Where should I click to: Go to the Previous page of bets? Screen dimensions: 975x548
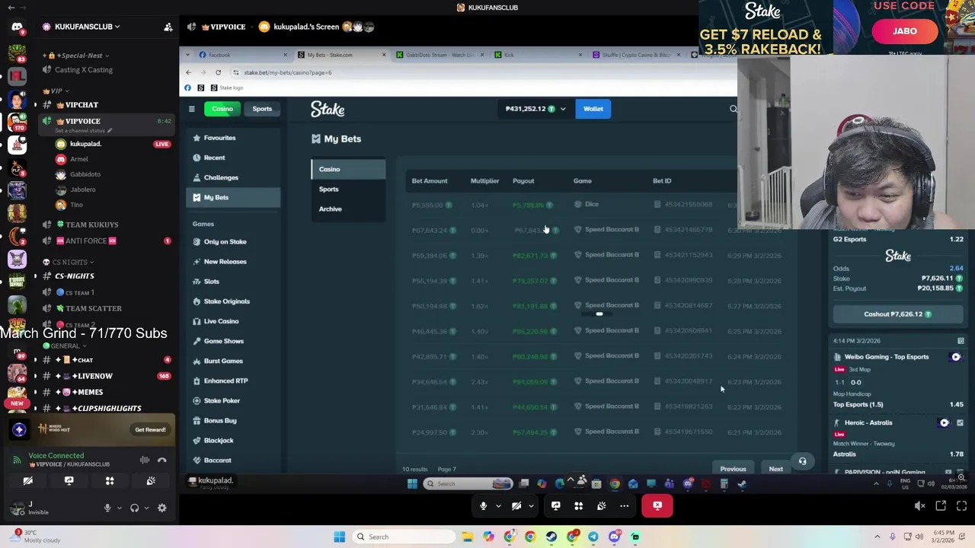[x=733, y=469]
